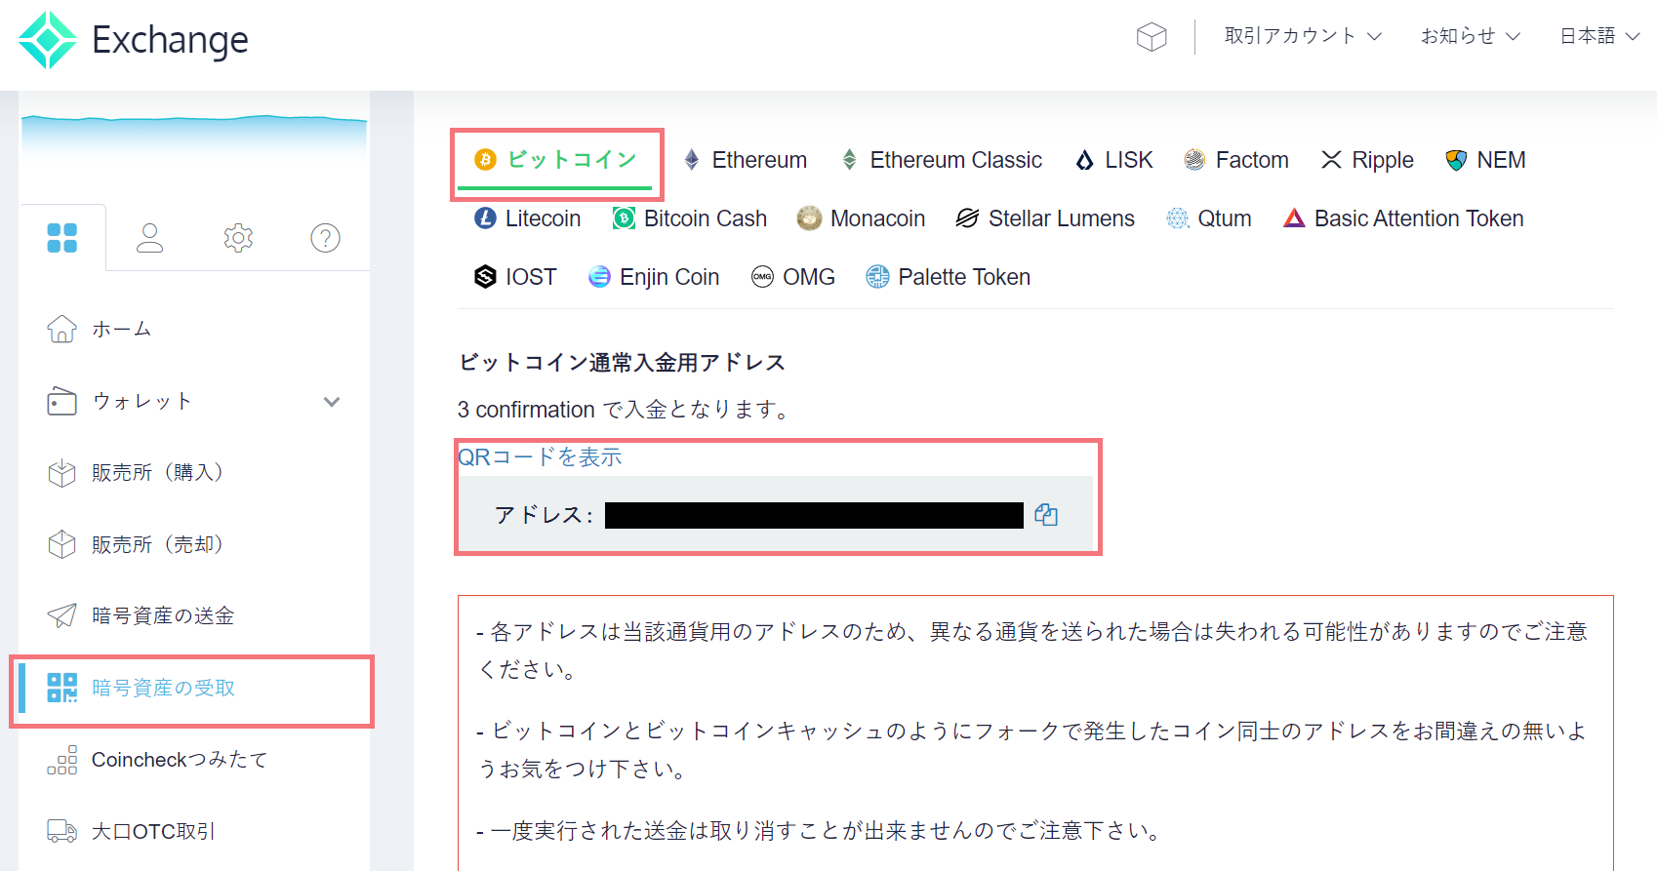Switch to the Qtum tab

click(x=1209, y=218)
